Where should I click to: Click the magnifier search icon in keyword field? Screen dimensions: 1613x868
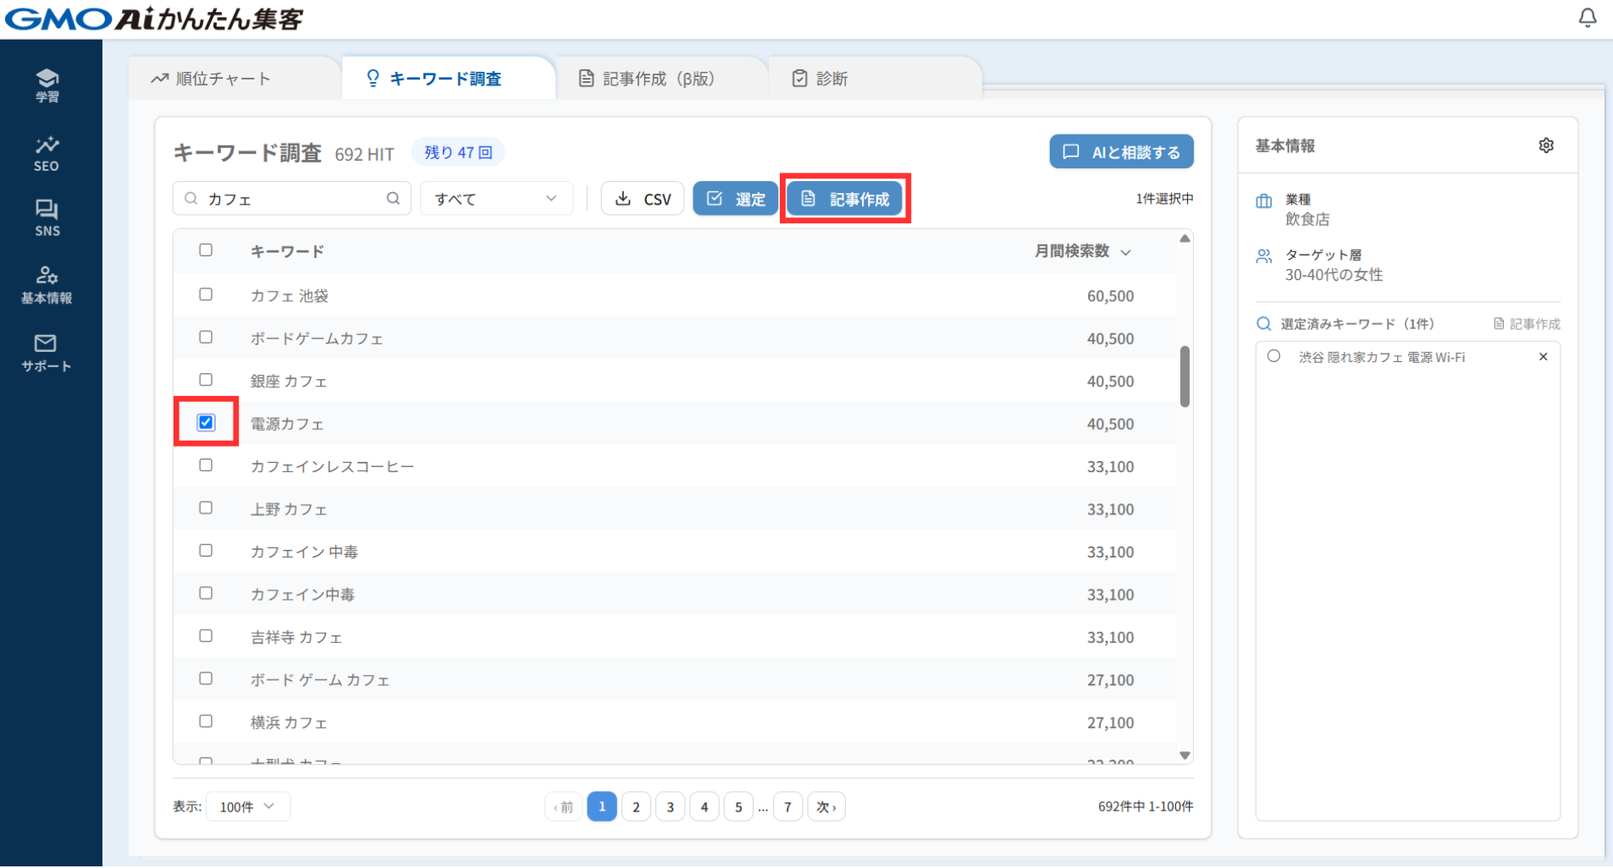[393, 199]
